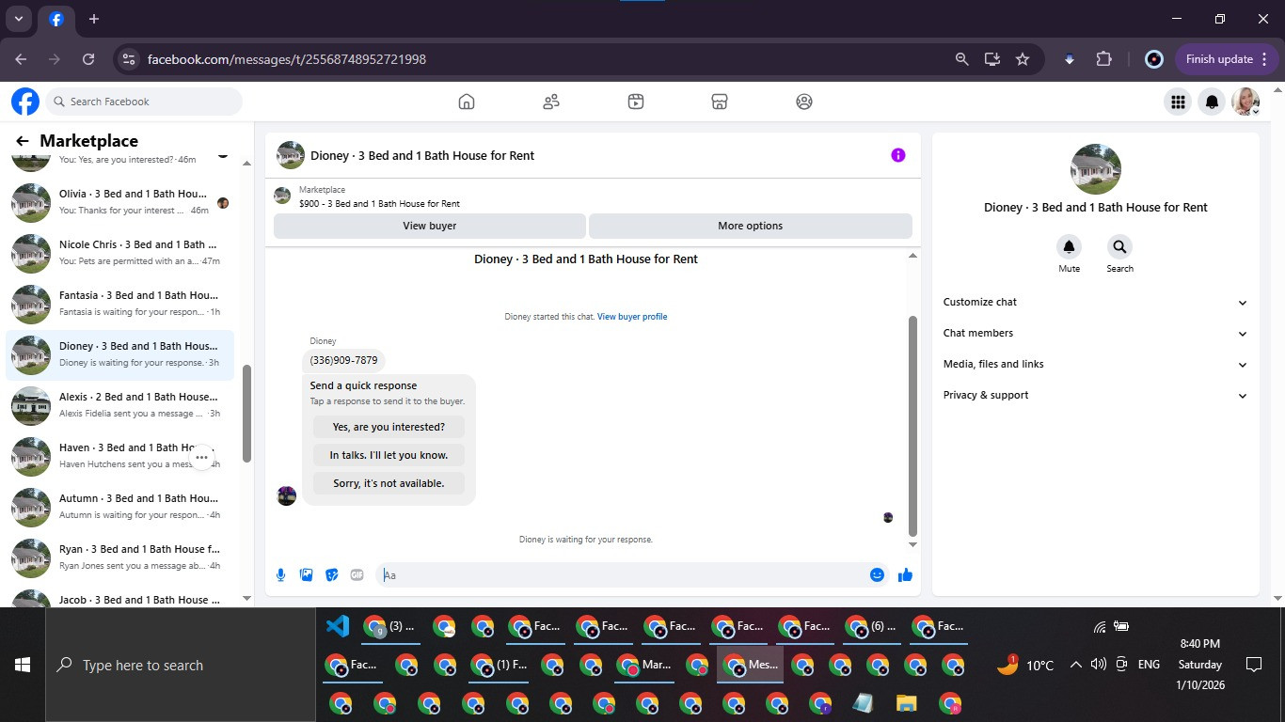Image resolution: width=1285 pixels, height=722 pixels.
Task: Open the options dots on Haven chat
Action: (201, 458)
